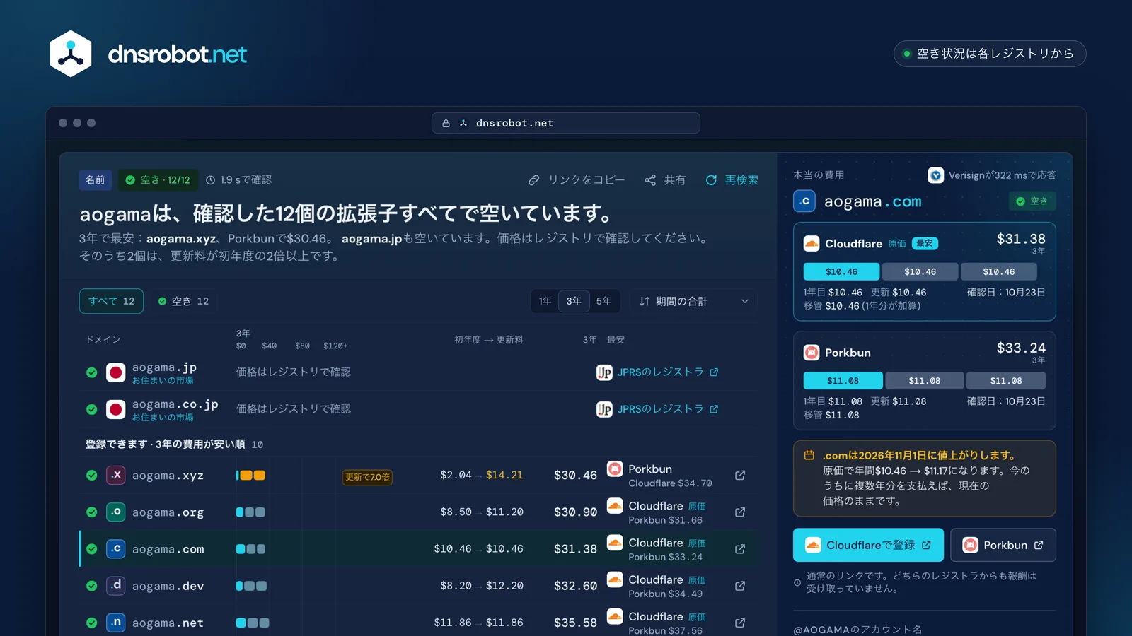Click the Porkbun logo in the price card
This screenshot has width=1132, height=636.
(x=812, y=353)
